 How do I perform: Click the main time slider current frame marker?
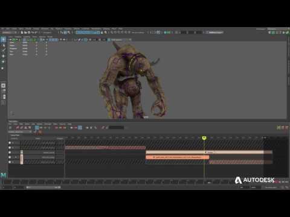209,182
